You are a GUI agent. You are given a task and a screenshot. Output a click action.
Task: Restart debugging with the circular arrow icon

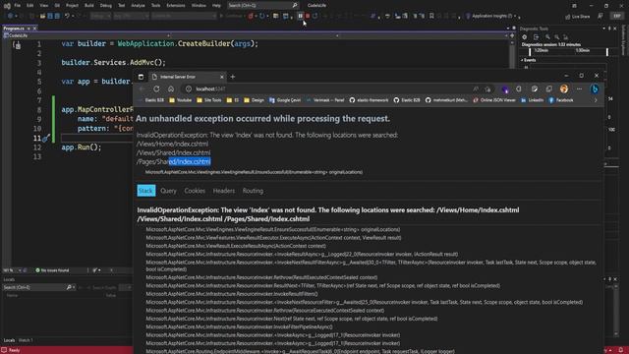[x=315, y=16]
